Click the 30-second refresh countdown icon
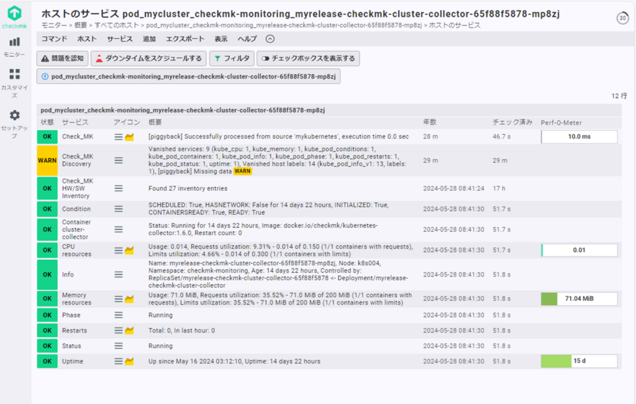 622,18
